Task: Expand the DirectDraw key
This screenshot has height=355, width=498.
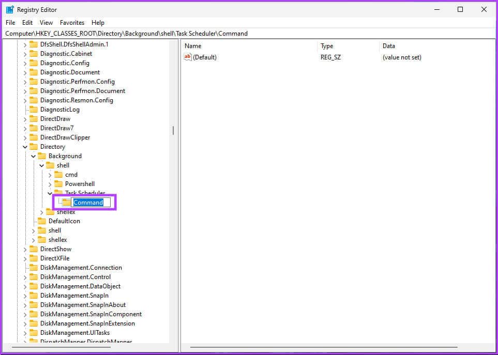Action: click(x=25, y=119)
